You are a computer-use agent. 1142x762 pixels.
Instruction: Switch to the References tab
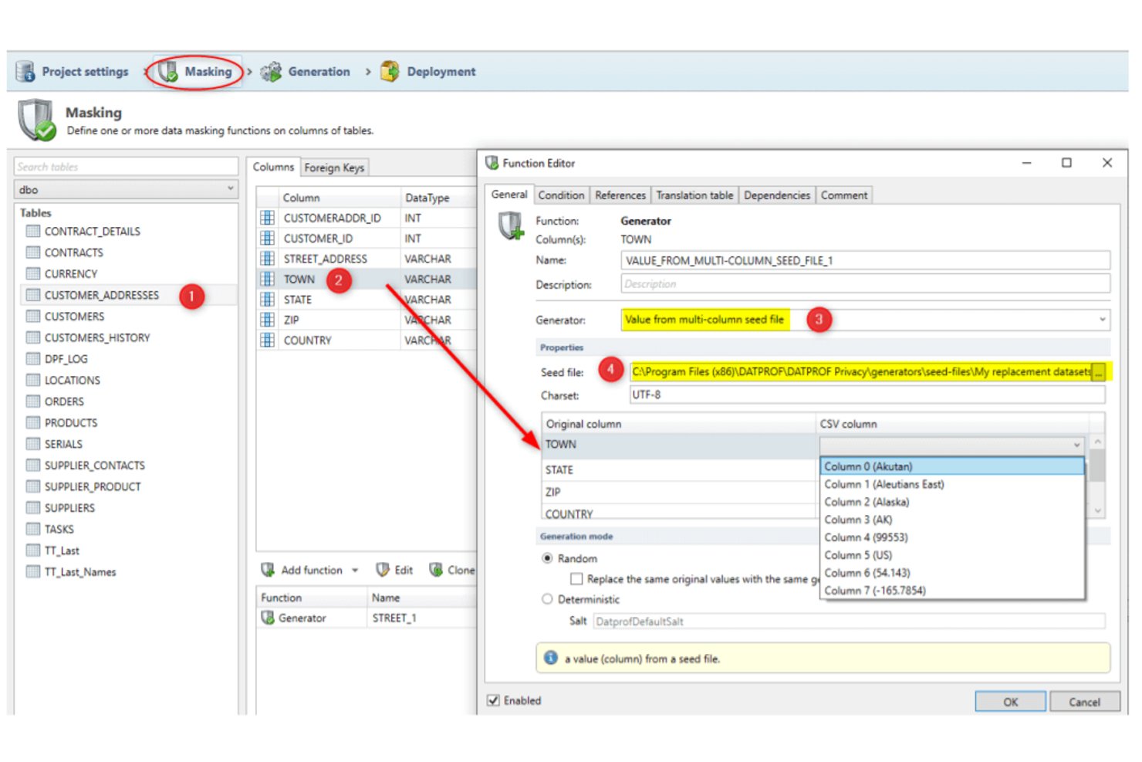[620, 195]
